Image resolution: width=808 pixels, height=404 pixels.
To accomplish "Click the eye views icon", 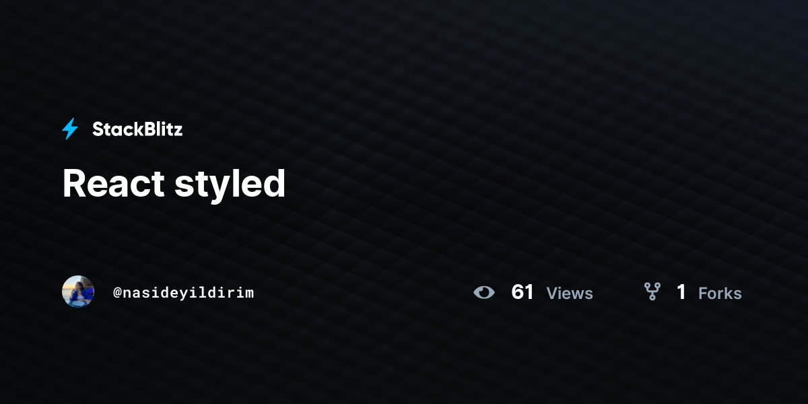I will (x=484, y=292).
